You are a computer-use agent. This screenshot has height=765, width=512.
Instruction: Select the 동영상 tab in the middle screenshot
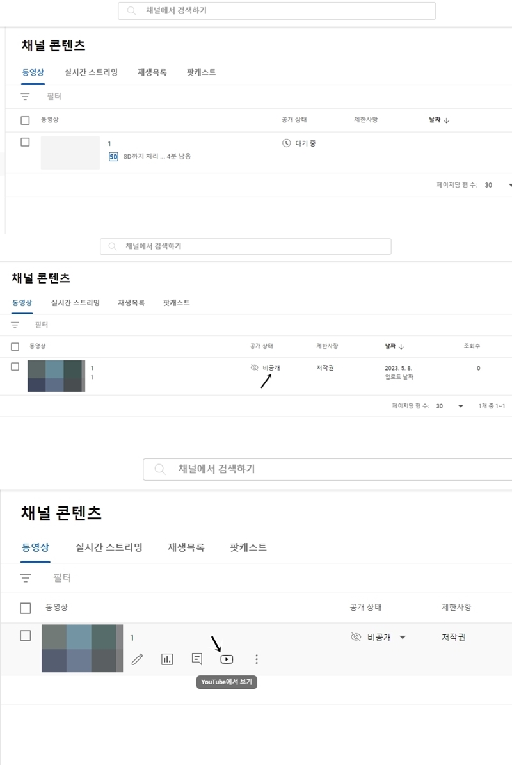pyautogui.click(x=22, y=303)
